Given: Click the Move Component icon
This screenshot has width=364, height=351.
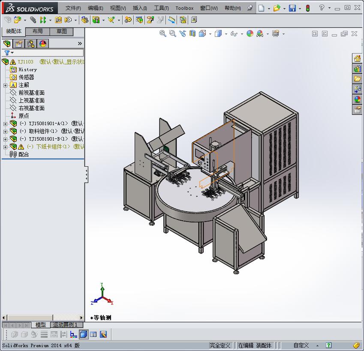Looking at the screenshot, I should pyautogui.click(x=68, y=20).
